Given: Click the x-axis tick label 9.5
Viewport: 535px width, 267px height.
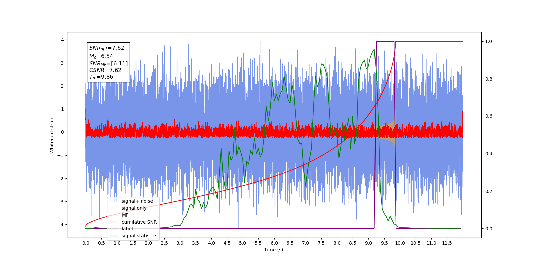Looking at the screenshot, I should [x=384, y=243].
